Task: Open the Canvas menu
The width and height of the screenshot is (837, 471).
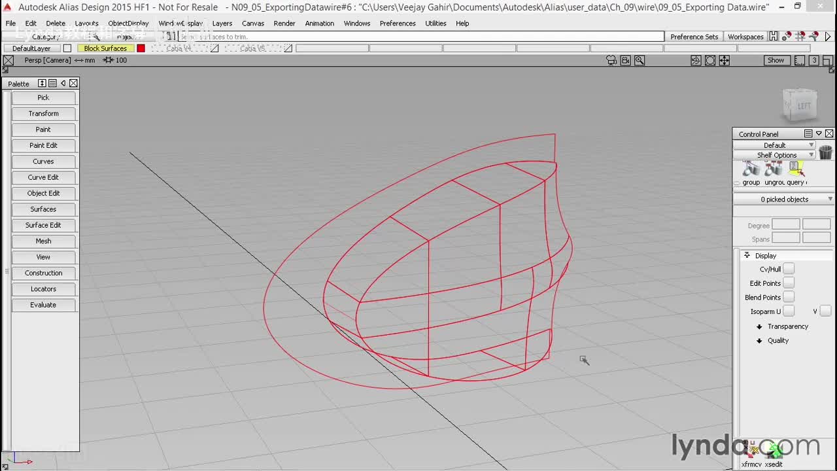Action: (253, 24)
